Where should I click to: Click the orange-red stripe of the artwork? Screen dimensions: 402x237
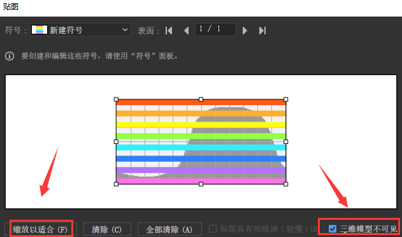click(x=201, y=103)
